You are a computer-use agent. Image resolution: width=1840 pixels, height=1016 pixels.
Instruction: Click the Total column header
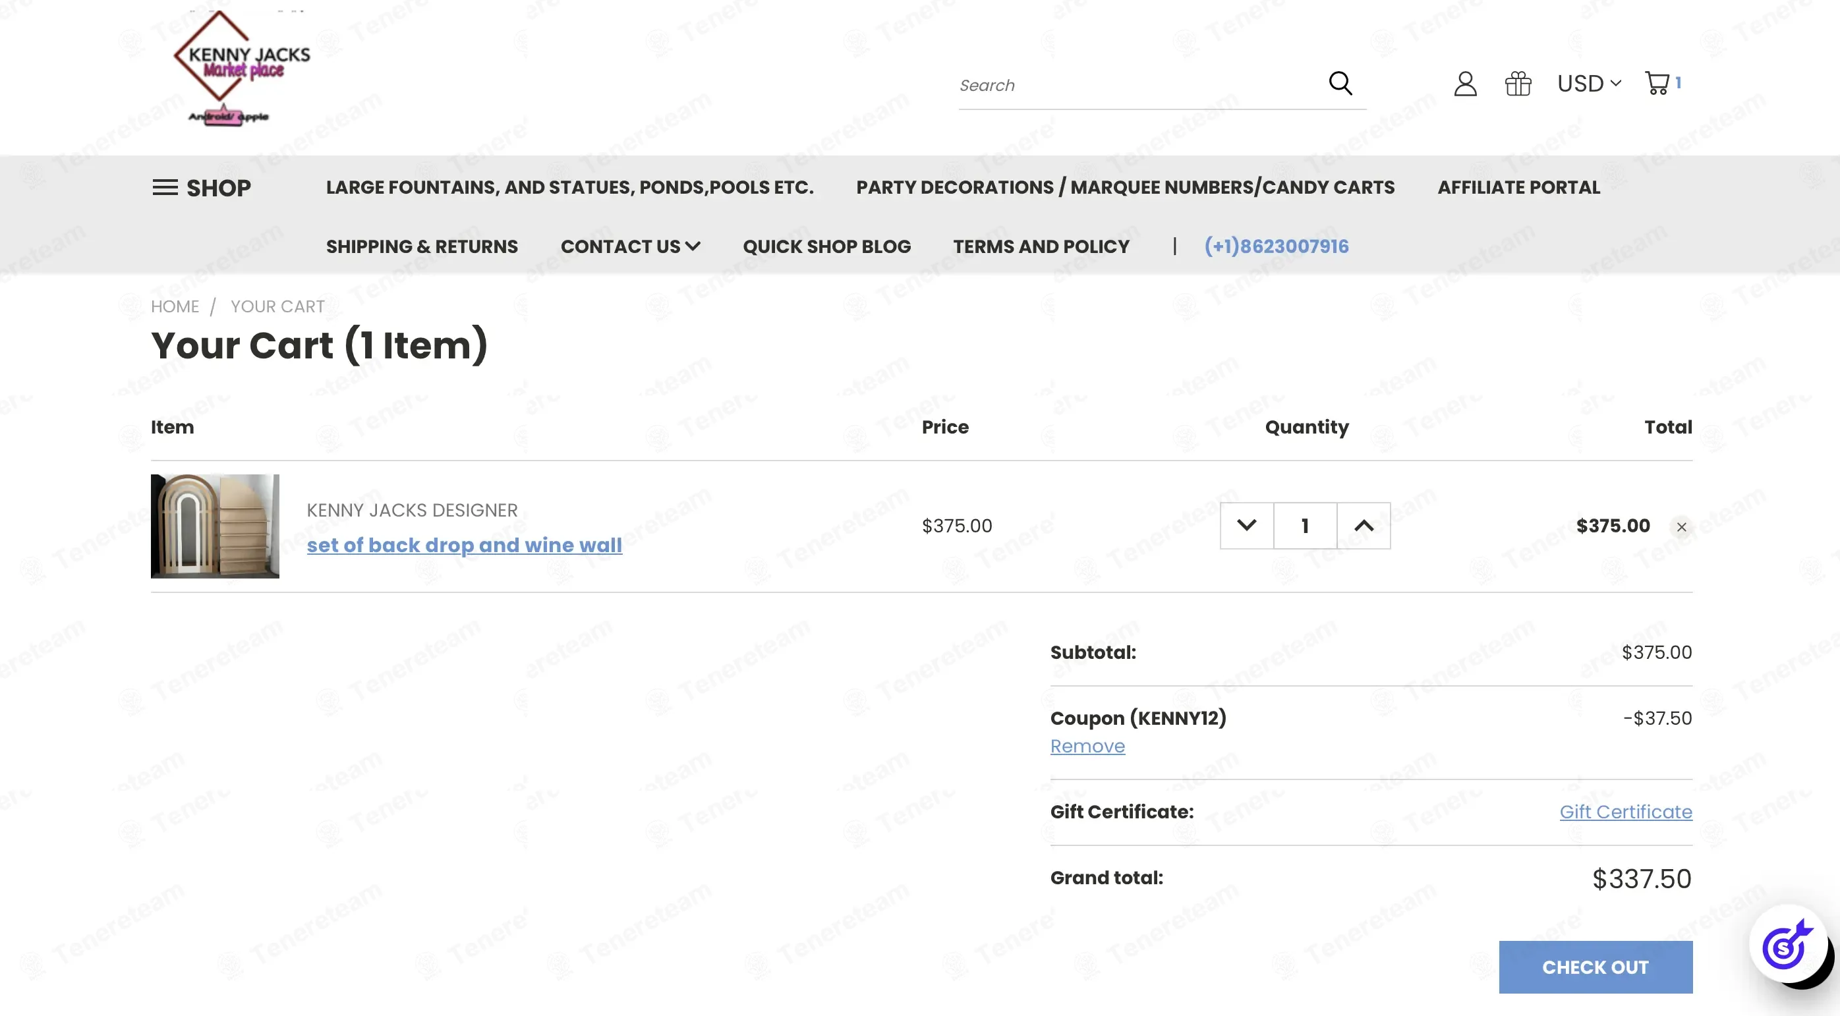1668,427
